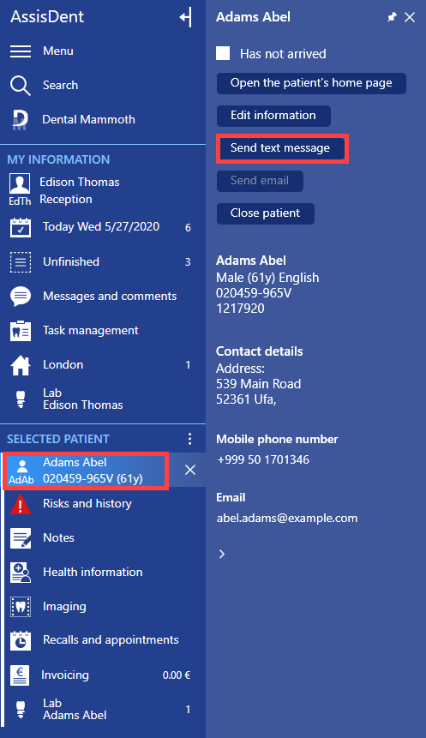Viewport: 426px width, 738px height.
Task: Open Selected Patient three-dot options menu
Action: pyautogui.click(x=189, y=439)
